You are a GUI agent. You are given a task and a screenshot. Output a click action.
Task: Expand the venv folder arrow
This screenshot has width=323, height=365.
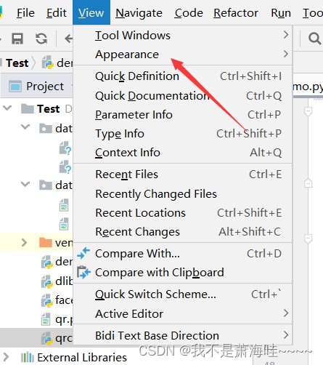24,242
